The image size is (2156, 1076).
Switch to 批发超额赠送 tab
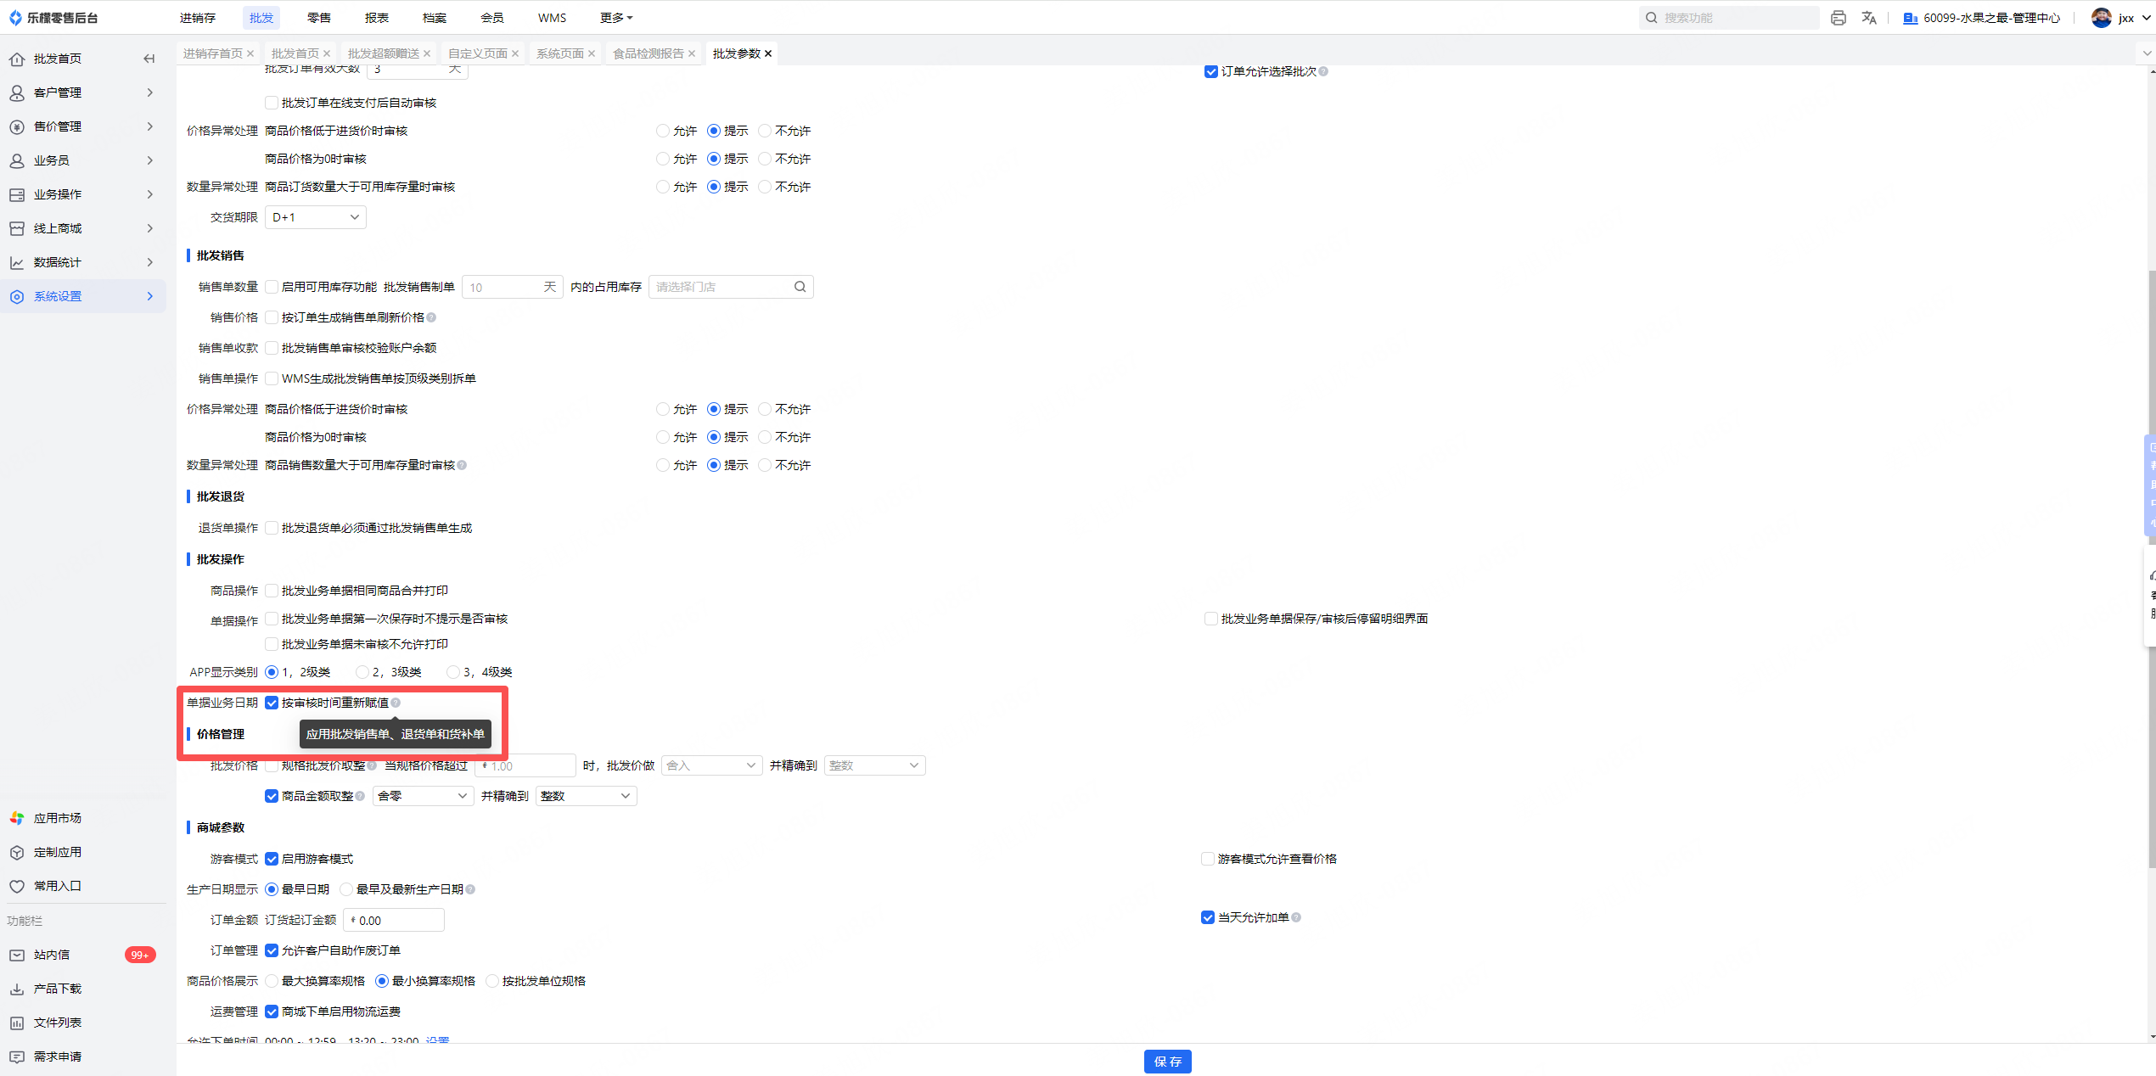pos(383,53)
